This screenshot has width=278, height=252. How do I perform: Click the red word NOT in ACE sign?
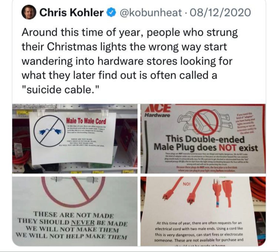pyautogui.click(x=228, y=147)
